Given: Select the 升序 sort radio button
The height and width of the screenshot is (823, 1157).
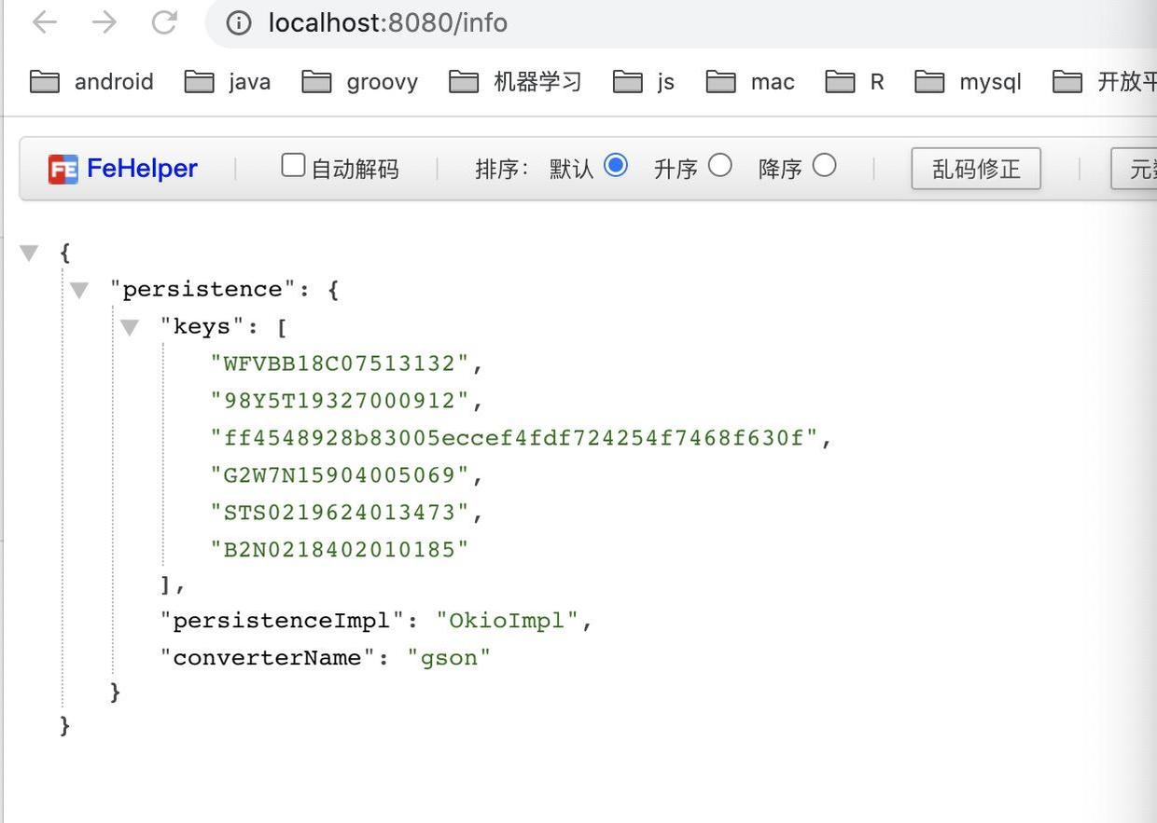Looking at the screenshot, I should (719, 166).
